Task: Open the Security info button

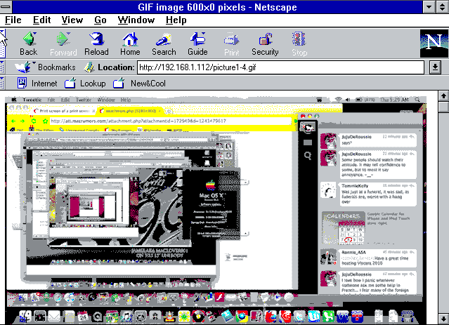Action: point(265,44)
